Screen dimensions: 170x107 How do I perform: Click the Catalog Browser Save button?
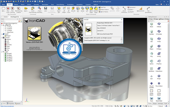coord(161,19)
